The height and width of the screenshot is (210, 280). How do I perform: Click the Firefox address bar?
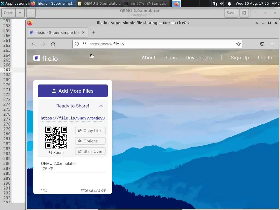click(x=157, y=44)
